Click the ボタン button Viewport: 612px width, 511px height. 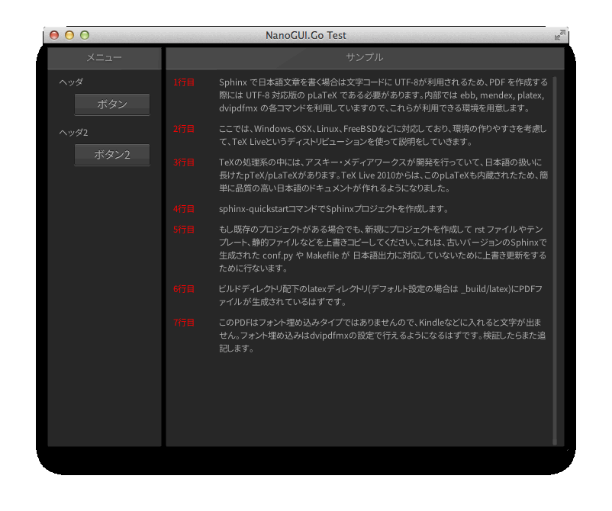[x=112, y=104]
